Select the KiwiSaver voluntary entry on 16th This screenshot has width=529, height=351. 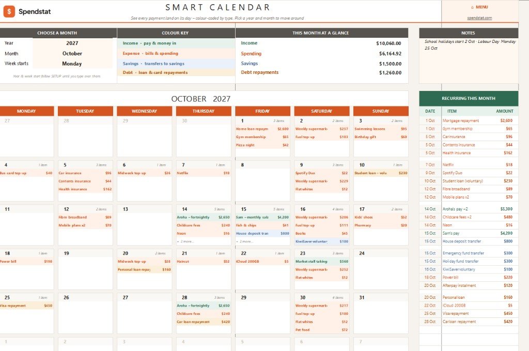point(321,241)
